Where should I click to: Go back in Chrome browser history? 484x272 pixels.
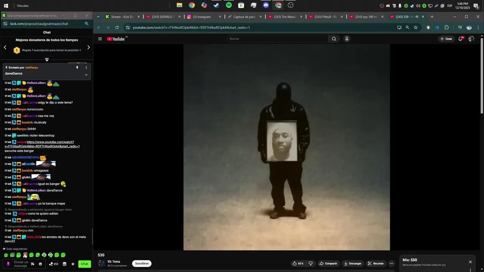[x=99, y=28]
